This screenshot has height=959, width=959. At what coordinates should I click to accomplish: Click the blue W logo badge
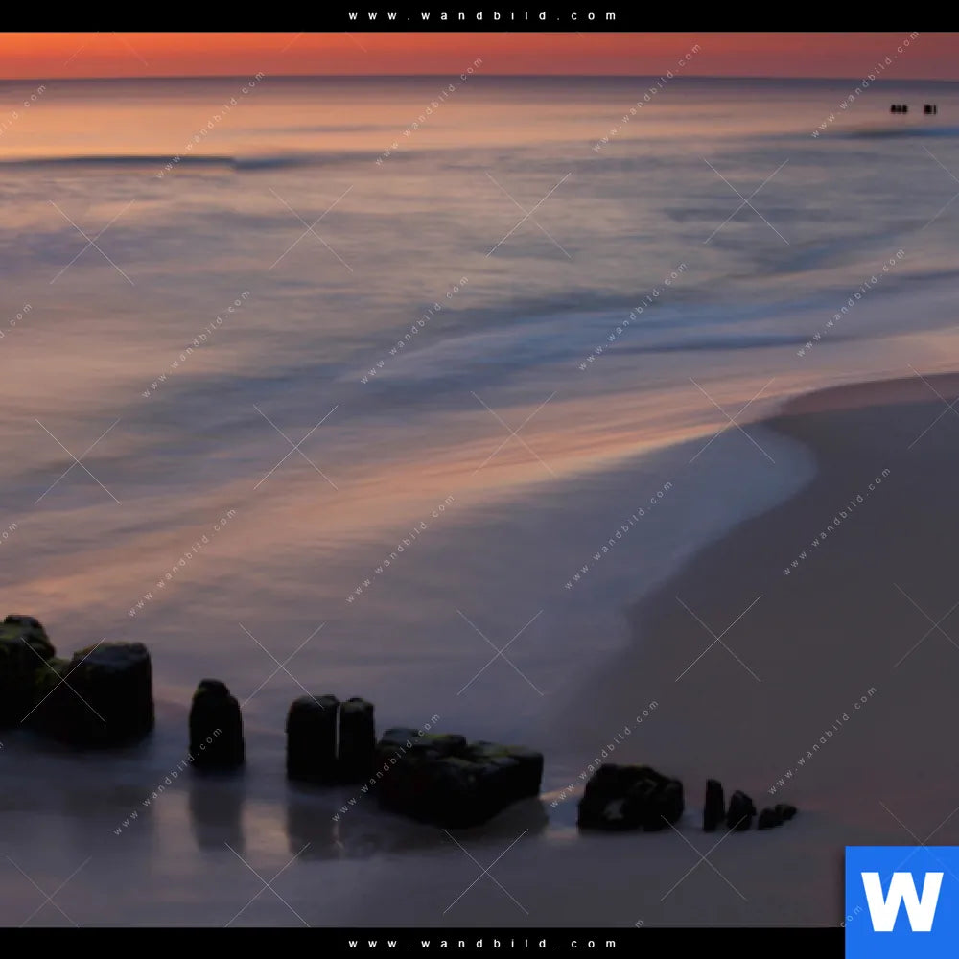[x=901, y=901]
